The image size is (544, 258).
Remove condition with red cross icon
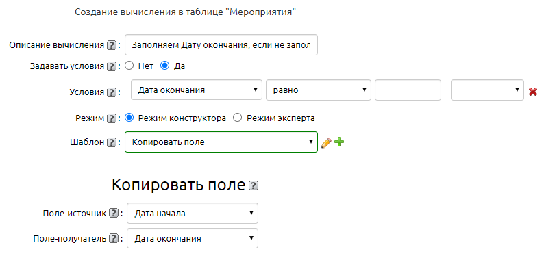(x=533, y=92)
